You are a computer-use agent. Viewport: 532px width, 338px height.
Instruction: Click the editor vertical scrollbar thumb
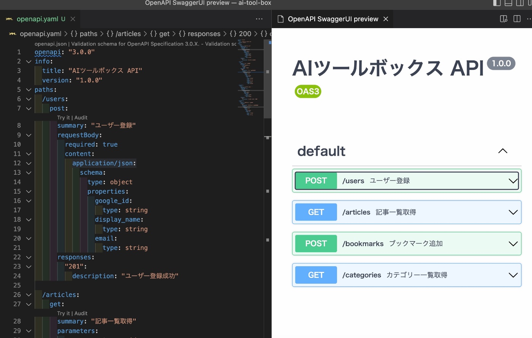coord(268,79)
